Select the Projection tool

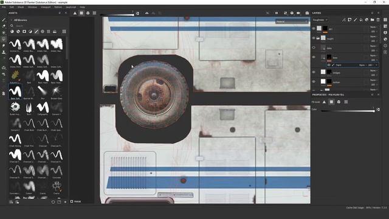point(4,32)
